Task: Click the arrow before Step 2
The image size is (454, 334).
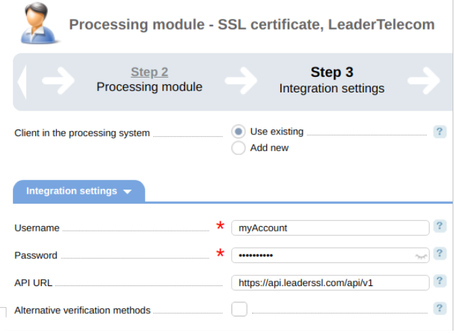Action: pyautogui.click(x=58, y=82)
